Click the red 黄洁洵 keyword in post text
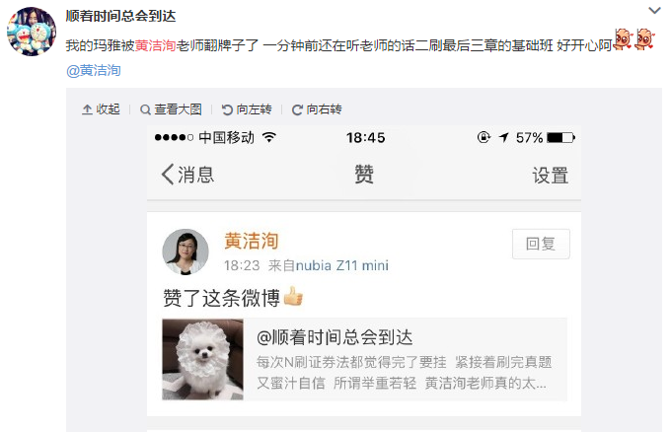The width and height of the screenshot is (669, 432). coord(155,45)
